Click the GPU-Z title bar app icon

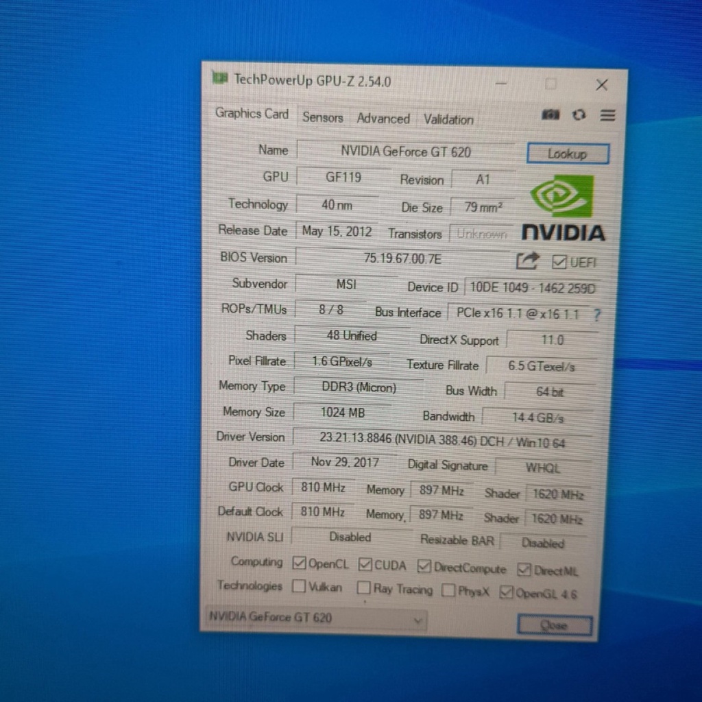click(220, 78)
